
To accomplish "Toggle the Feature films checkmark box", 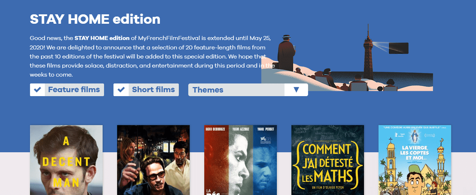I will 37,90.
